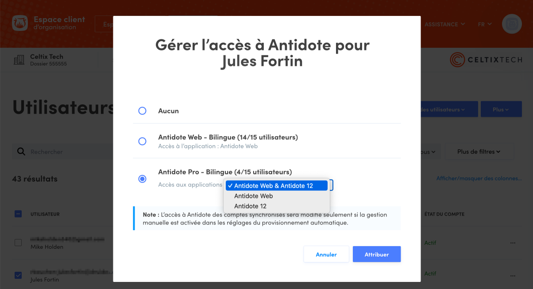Select Antidote Web - Bilingue radio option
Viewport: 533px width, 289px height.
[x=142, y=141]
